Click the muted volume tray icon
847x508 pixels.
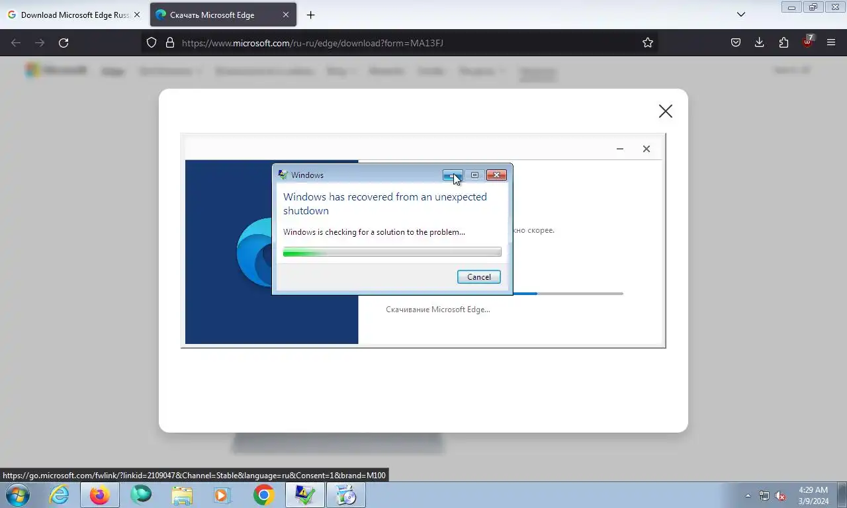tap(781, 495)
